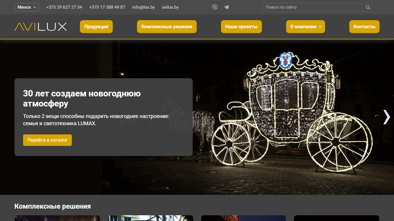Go to next slide with right arrow
This screenshot has width=394, height=221.
click(x=387, y=117)
